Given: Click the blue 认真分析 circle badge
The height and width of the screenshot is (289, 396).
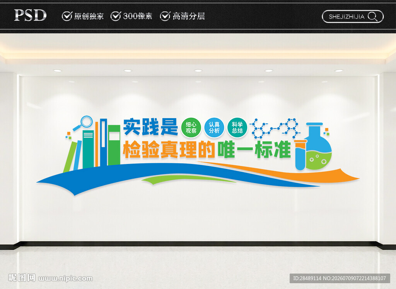Looking at the screenshot, I should tap(214, 127).
